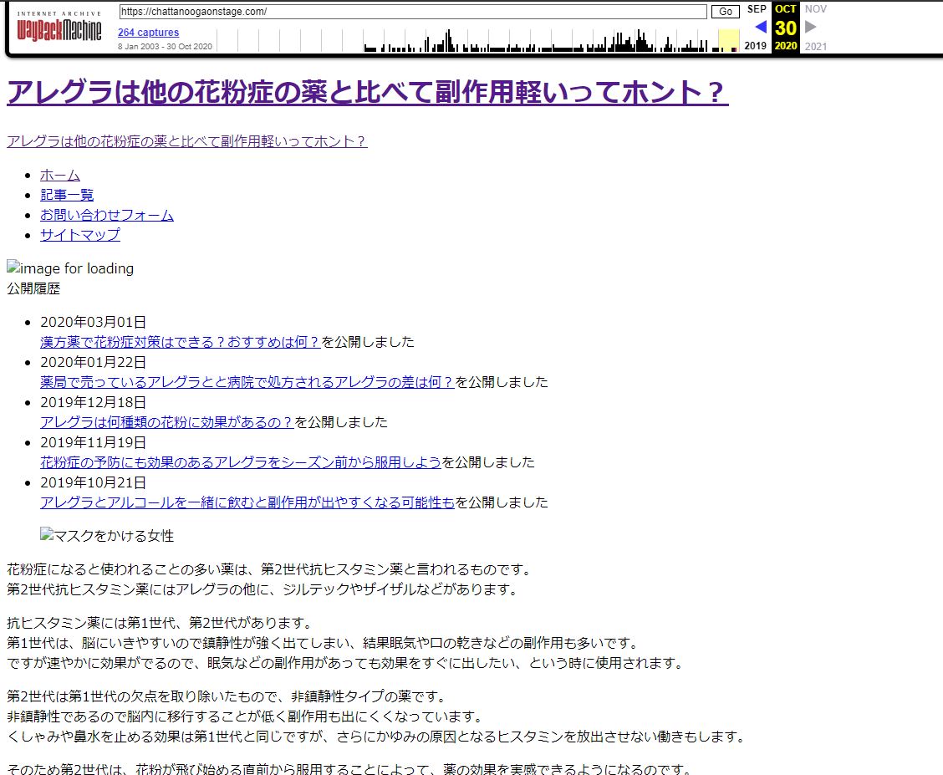Click the next capture gray arrow
The width and height of the screenshot is (943, 775).
coord(810,28)
